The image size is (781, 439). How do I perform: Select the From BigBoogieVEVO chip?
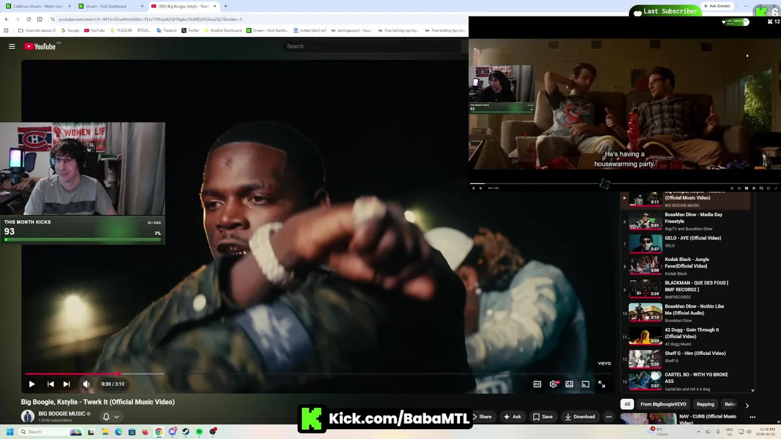coord(663,404)
